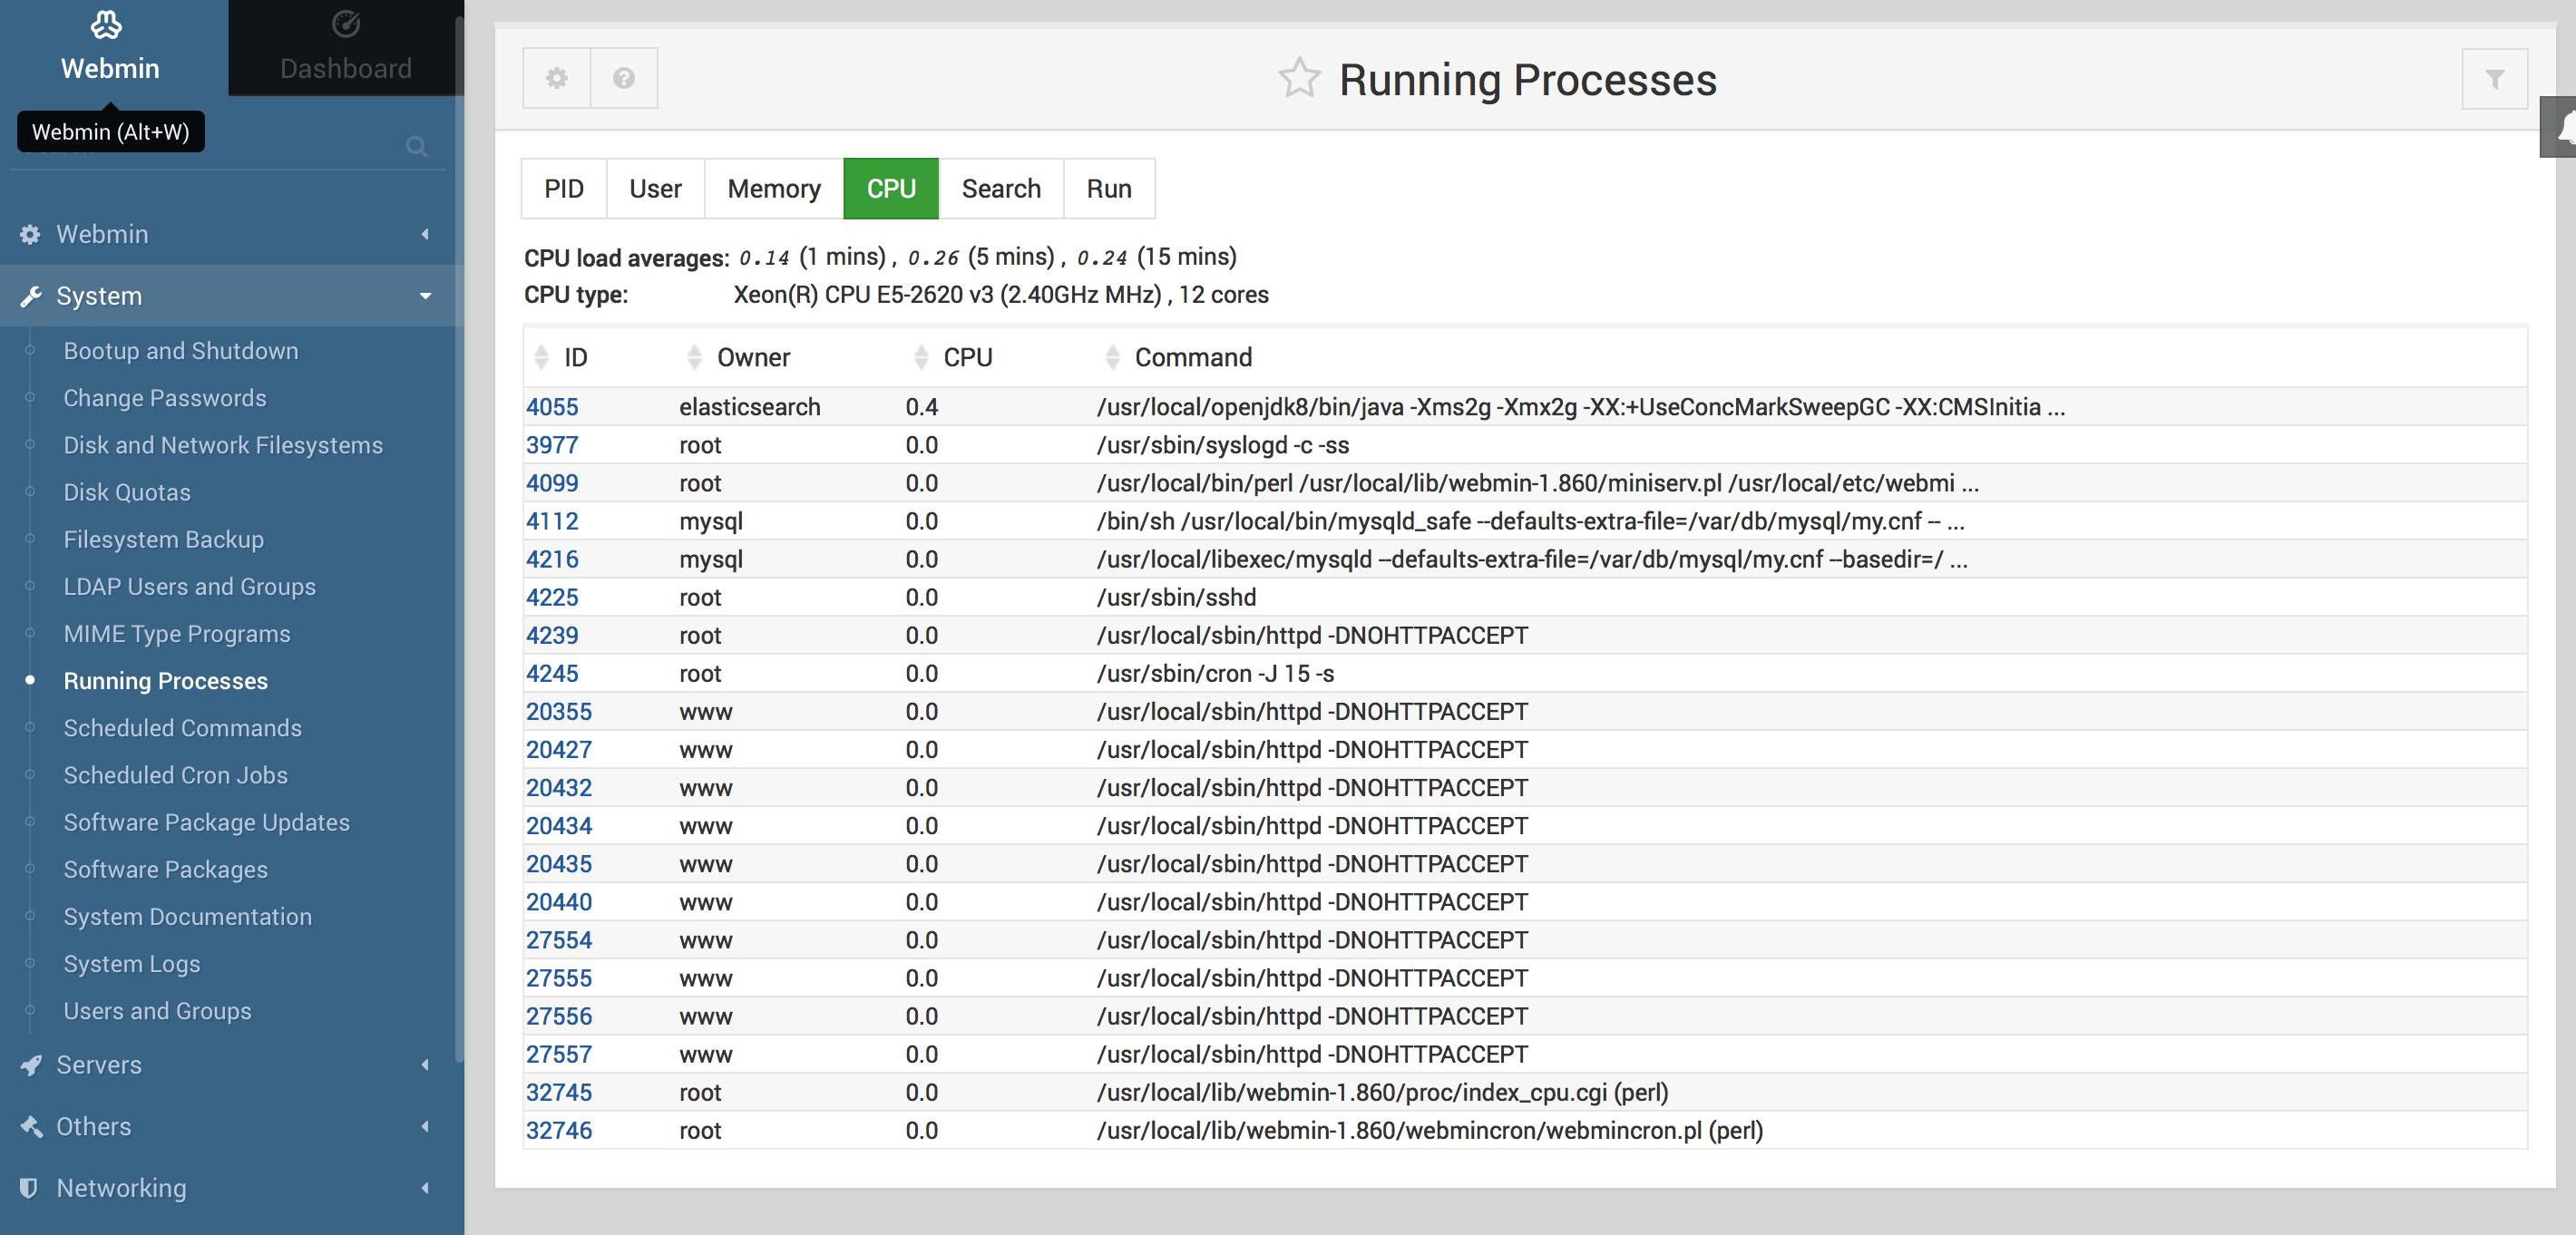
Task: Open the Run tab to execute a command
Action: [x=1109, y=188]
